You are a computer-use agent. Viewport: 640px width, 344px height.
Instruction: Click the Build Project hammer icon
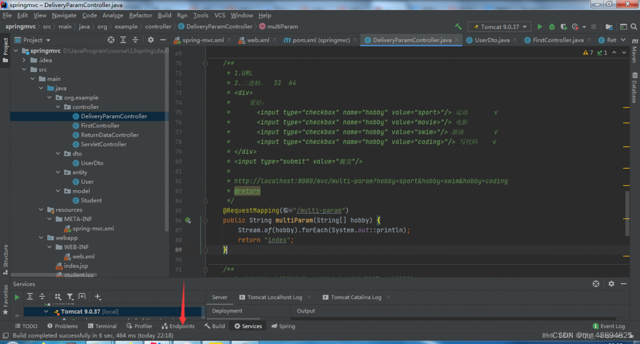tap(458, 26)
